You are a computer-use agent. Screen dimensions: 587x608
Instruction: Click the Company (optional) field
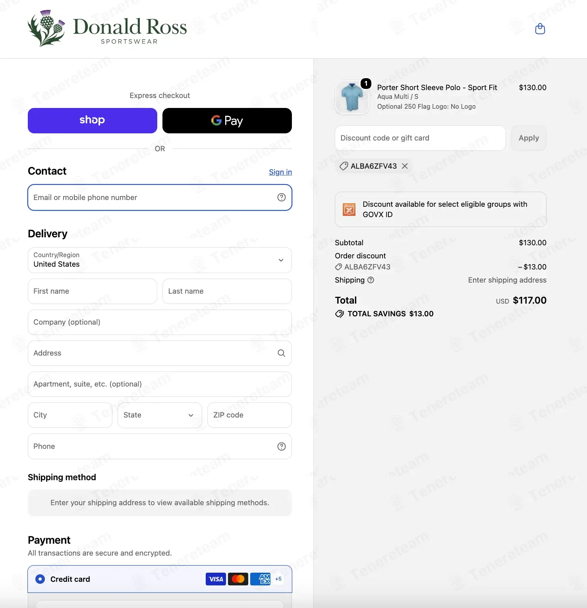click(160, 322)
